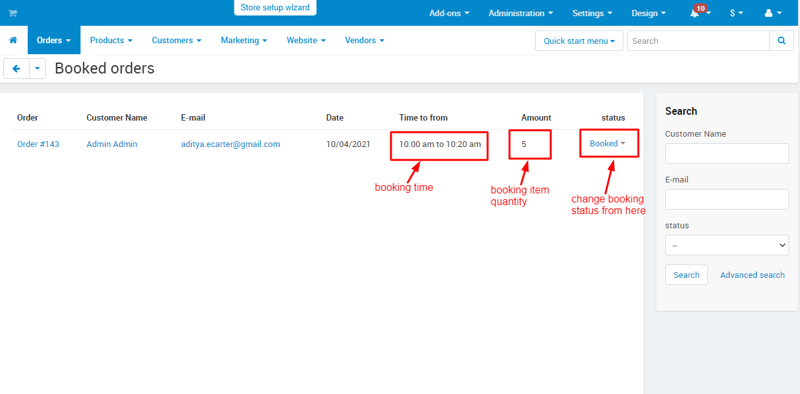Click the Time to from column header
This screenshot has height=394, width=800.
[x=423, y=117]
